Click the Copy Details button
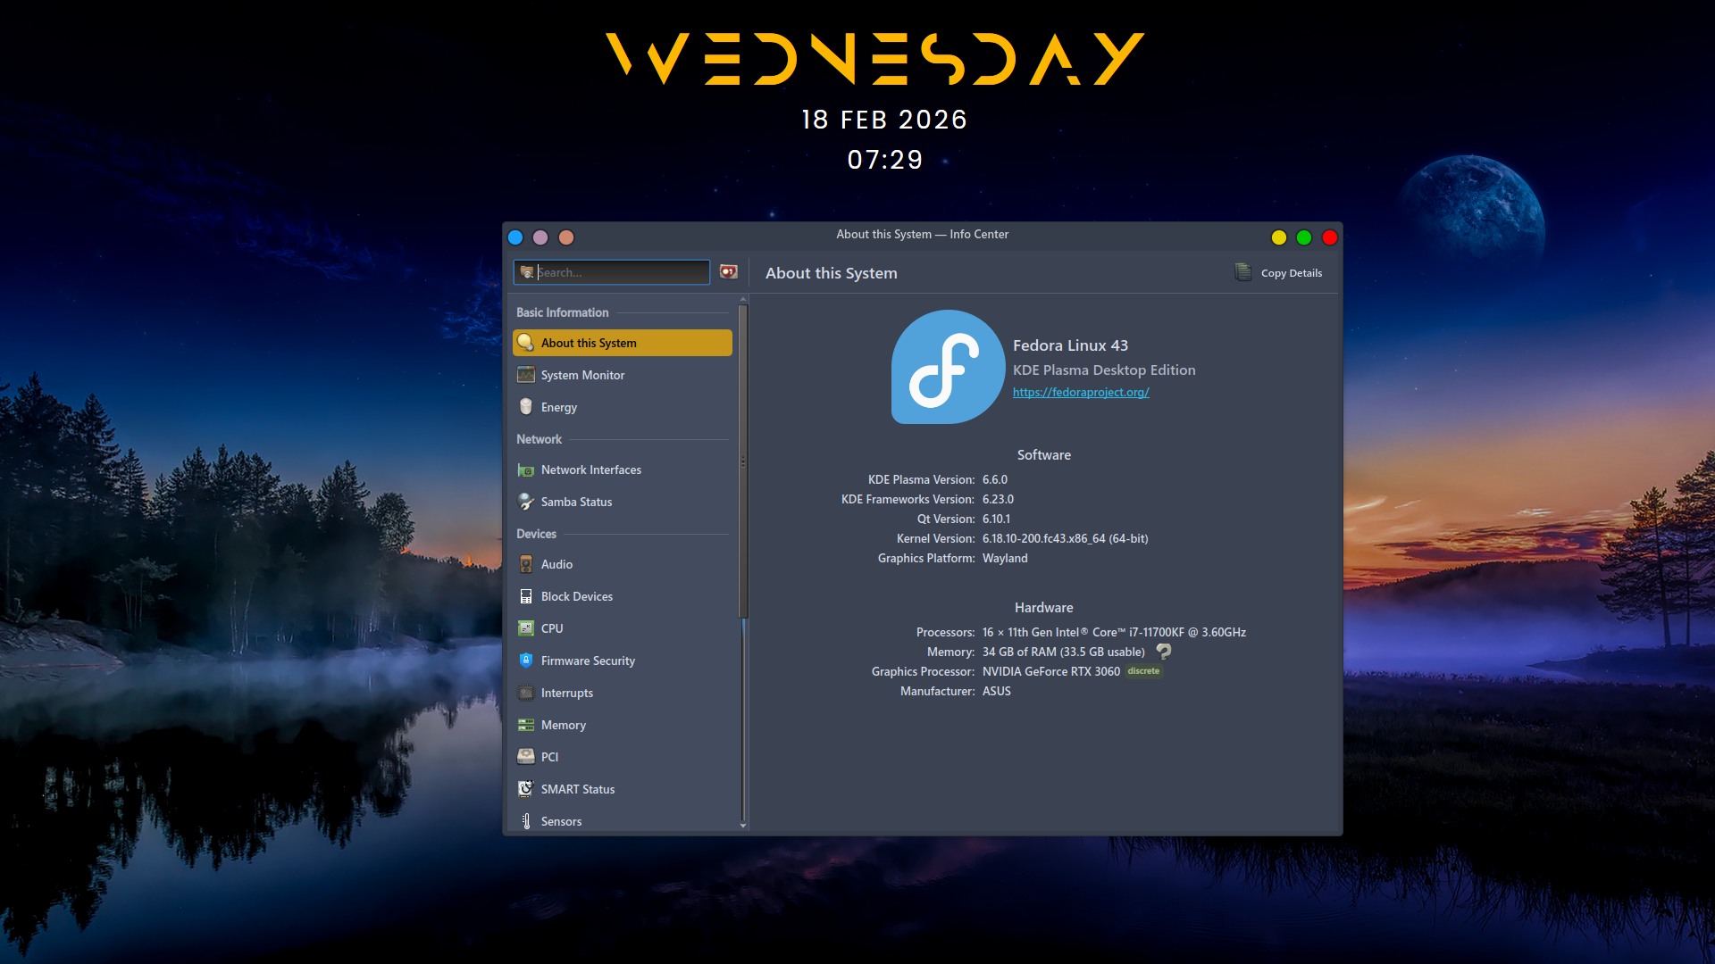This screenshot has height=964, width=1715. (1279, 273)
